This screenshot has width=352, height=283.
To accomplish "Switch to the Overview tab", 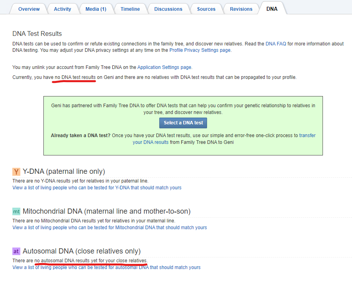I will 29,9.
